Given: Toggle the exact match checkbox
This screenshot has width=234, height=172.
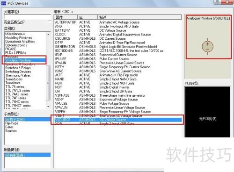Looking at the screenshot, I should coord(50,22).
